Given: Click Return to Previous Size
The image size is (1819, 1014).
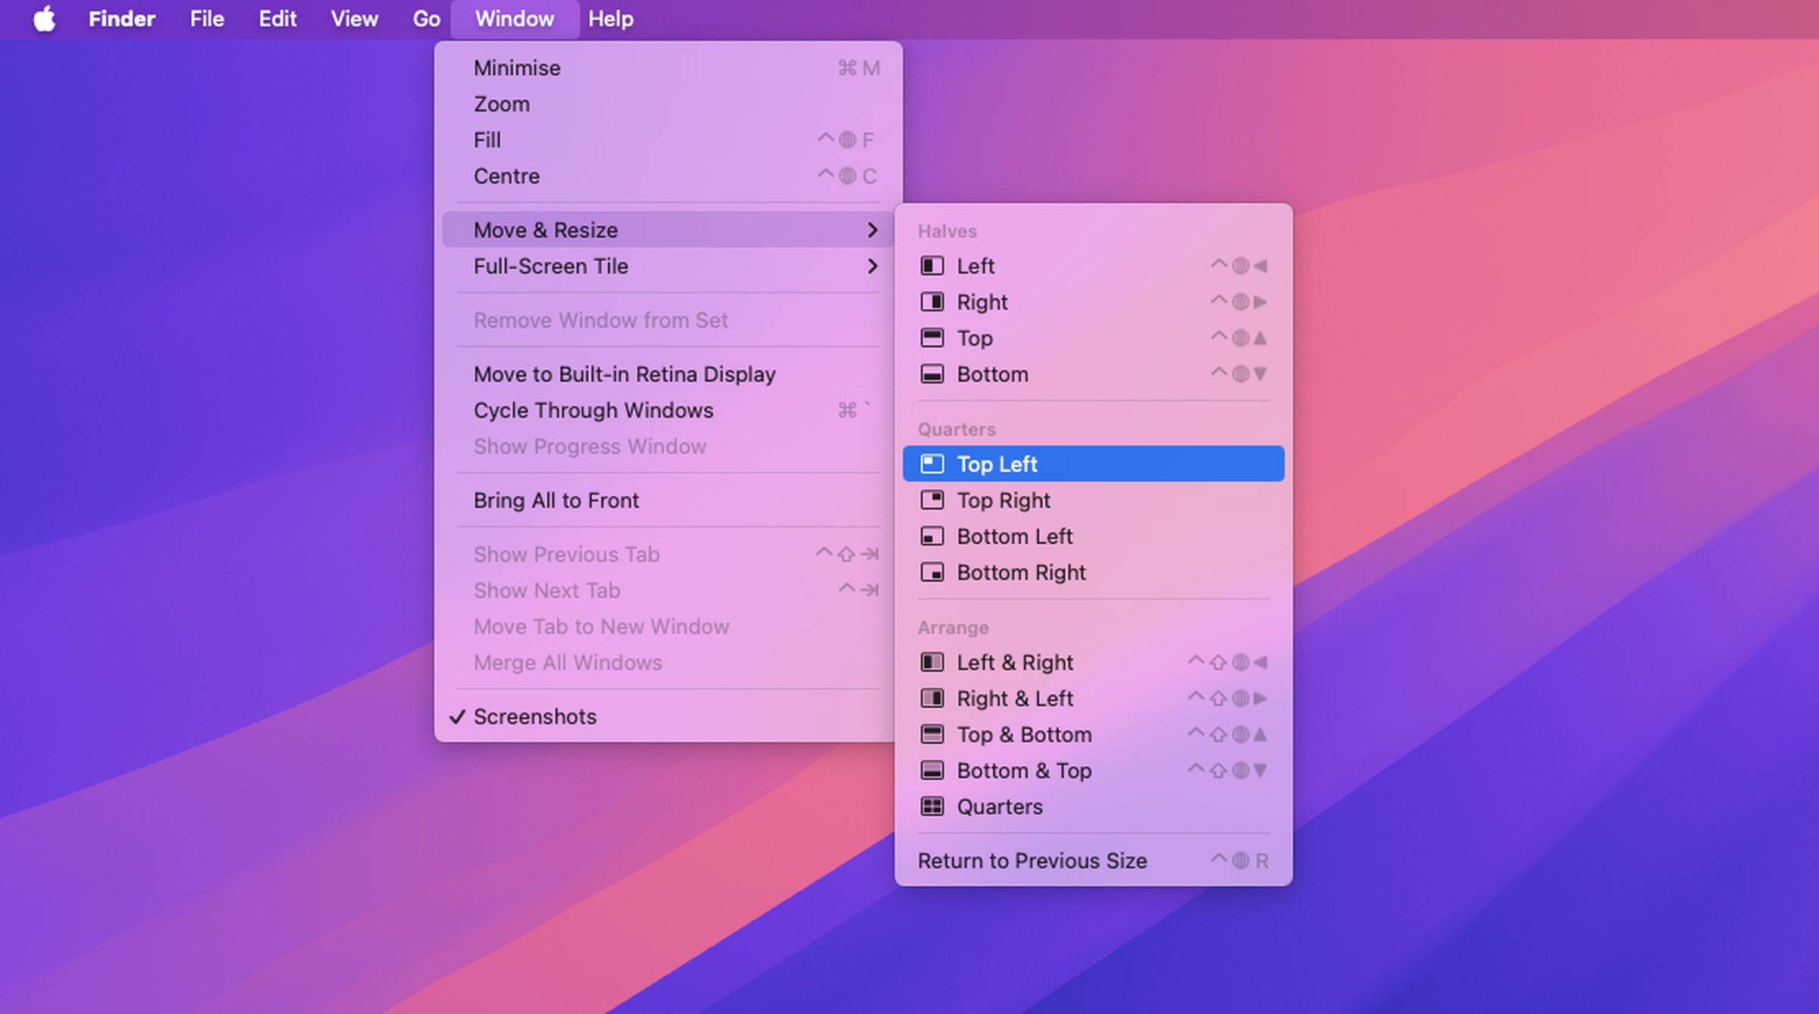Looking at the screenshot, I should click(x=1032, y=860).
